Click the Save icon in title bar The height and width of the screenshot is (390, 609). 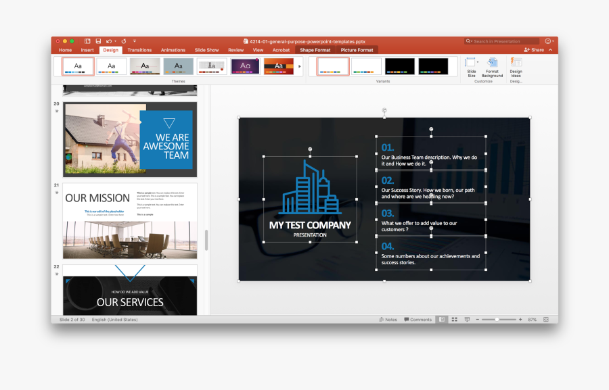(98, 41)
